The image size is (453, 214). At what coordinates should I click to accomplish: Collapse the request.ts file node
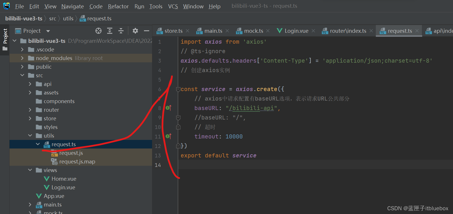point(38,144)
